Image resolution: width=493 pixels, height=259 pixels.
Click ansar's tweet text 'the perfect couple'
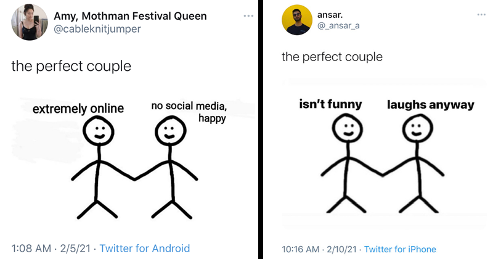(x=332, y=57)
